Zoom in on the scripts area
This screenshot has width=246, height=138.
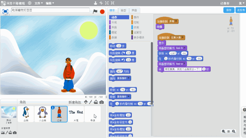click(234, 131)
